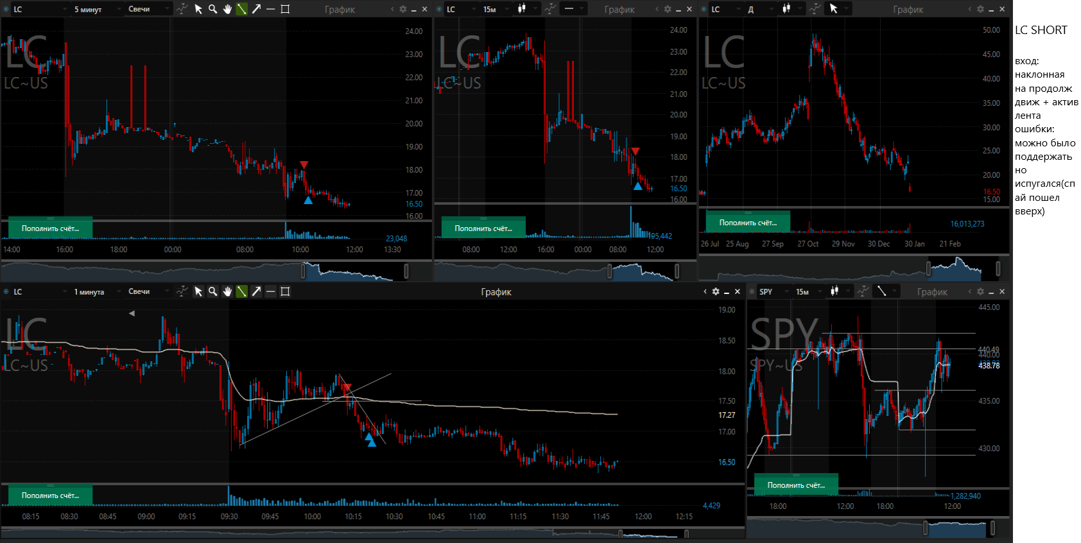Expand the LC symbol dropdown on 5-minute chart
The height and width of the screenshot is (543, 1081).
click(x=40, y=9)
